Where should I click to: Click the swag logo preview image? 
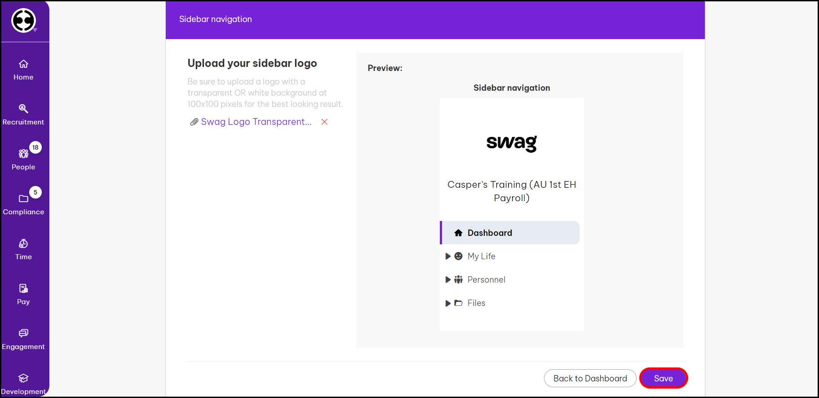[x=512, y=143]
